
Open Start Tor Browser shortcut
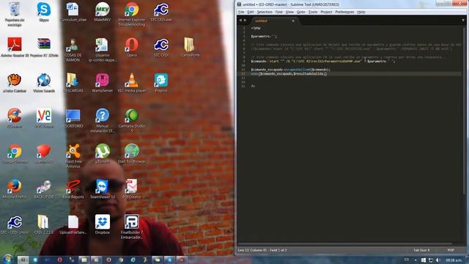(132, 154)
